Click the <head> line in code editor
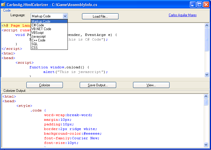 (8, 58)
